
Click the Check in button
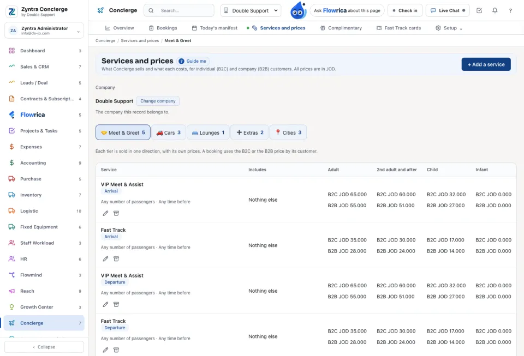click(405, 11)
